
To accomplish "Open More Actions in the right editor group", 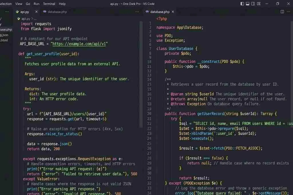I will tap(288, 12).
